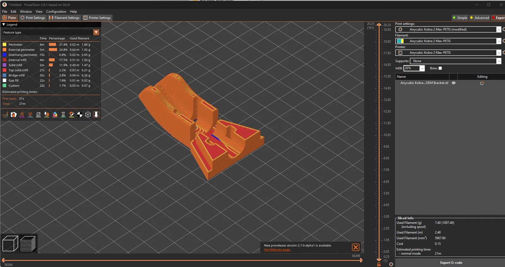Open the Configuration menu

pos(56,12)
